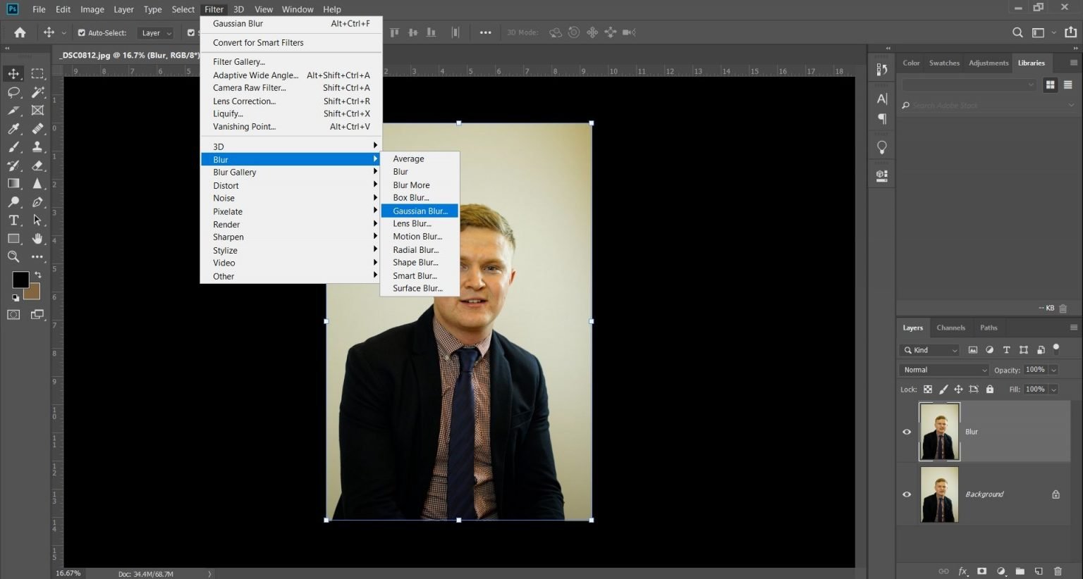1083x579 pixels.
Task: Select the Type tool
Action: (x=13, y=220)
